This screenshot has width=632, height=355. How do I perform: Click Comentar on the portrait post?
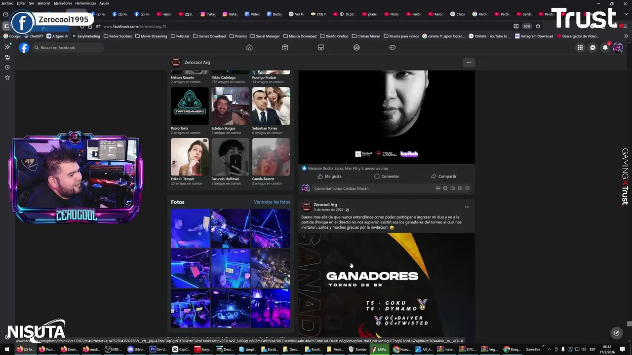click(x=387, y=176)
